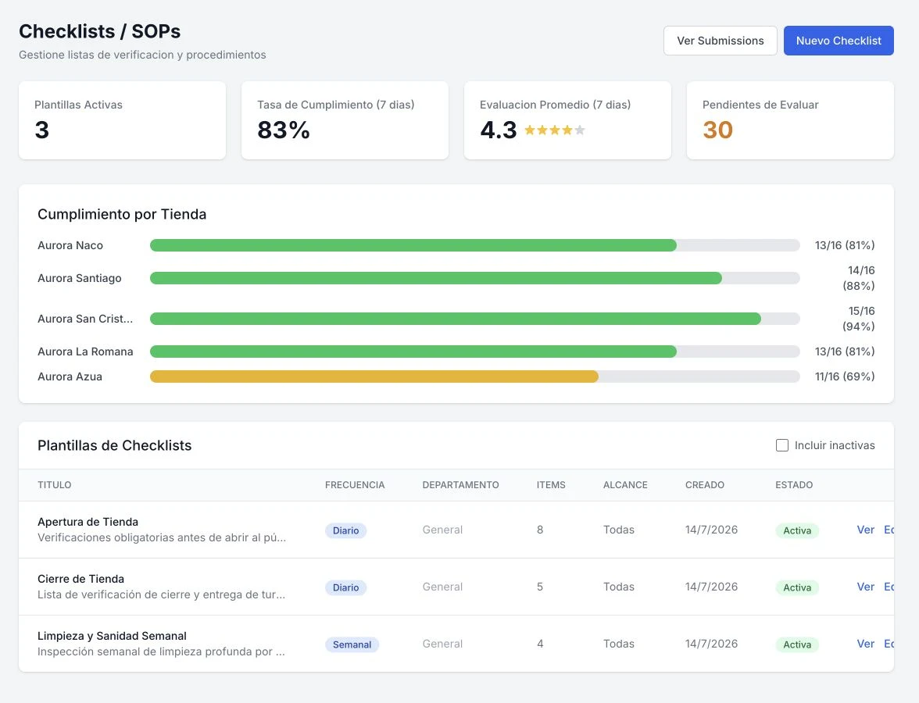Screen dimensions: 919x703
Task: Click the 11/16 (69%) value for Aurora Azua
Action: pyautogui.click(x=845, y=376)
